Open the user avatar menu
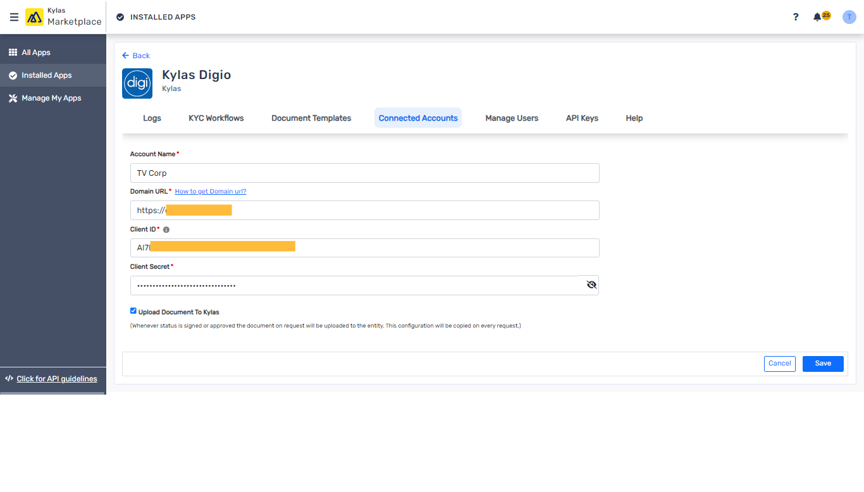864x492 pixels. (849, 16)
